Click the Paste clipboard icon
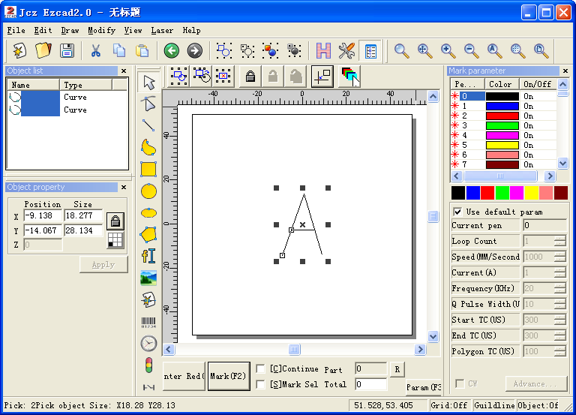576x415 pixels. (x=142, y=50)
